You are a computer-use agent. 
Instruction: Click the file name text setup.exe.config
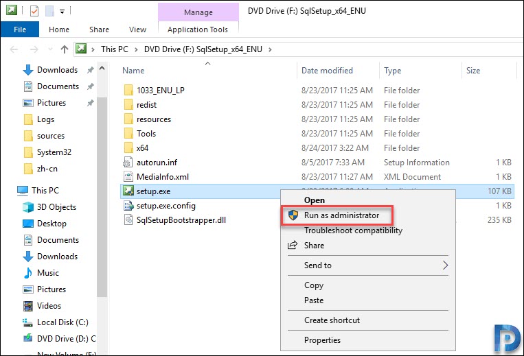point(166,206)
